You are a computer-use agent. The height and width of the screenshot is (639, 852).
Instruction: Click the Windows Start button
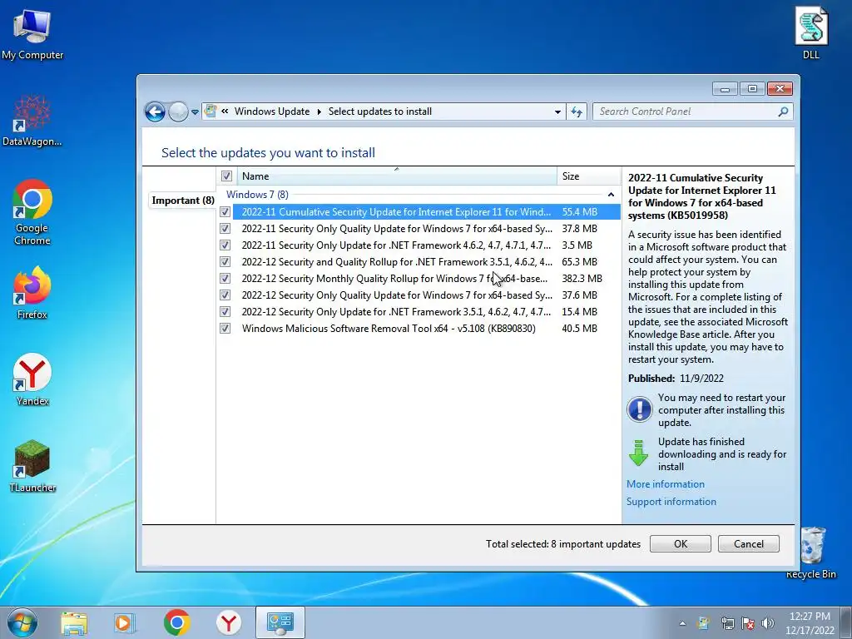click(22, 622)
